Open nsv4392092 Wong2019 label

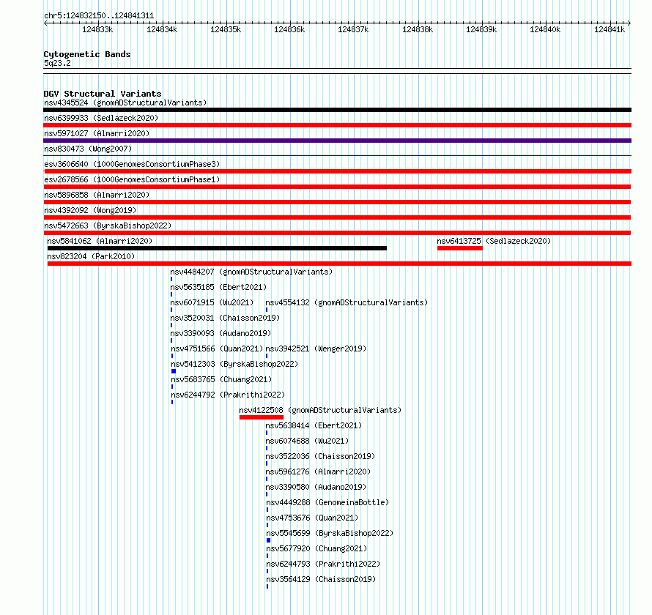(x=90, y=210)
